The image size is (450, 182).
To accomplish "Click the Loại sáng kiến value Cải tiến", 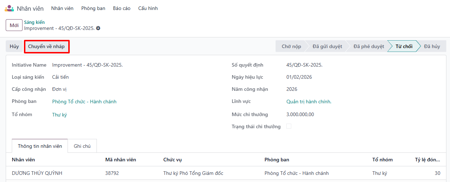I will point(60,77).
